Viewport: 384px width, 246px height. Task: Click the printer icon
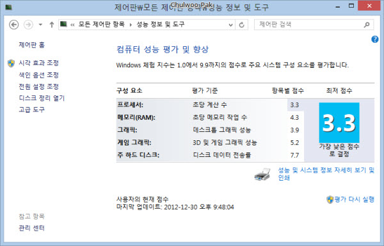pos(262,174)
